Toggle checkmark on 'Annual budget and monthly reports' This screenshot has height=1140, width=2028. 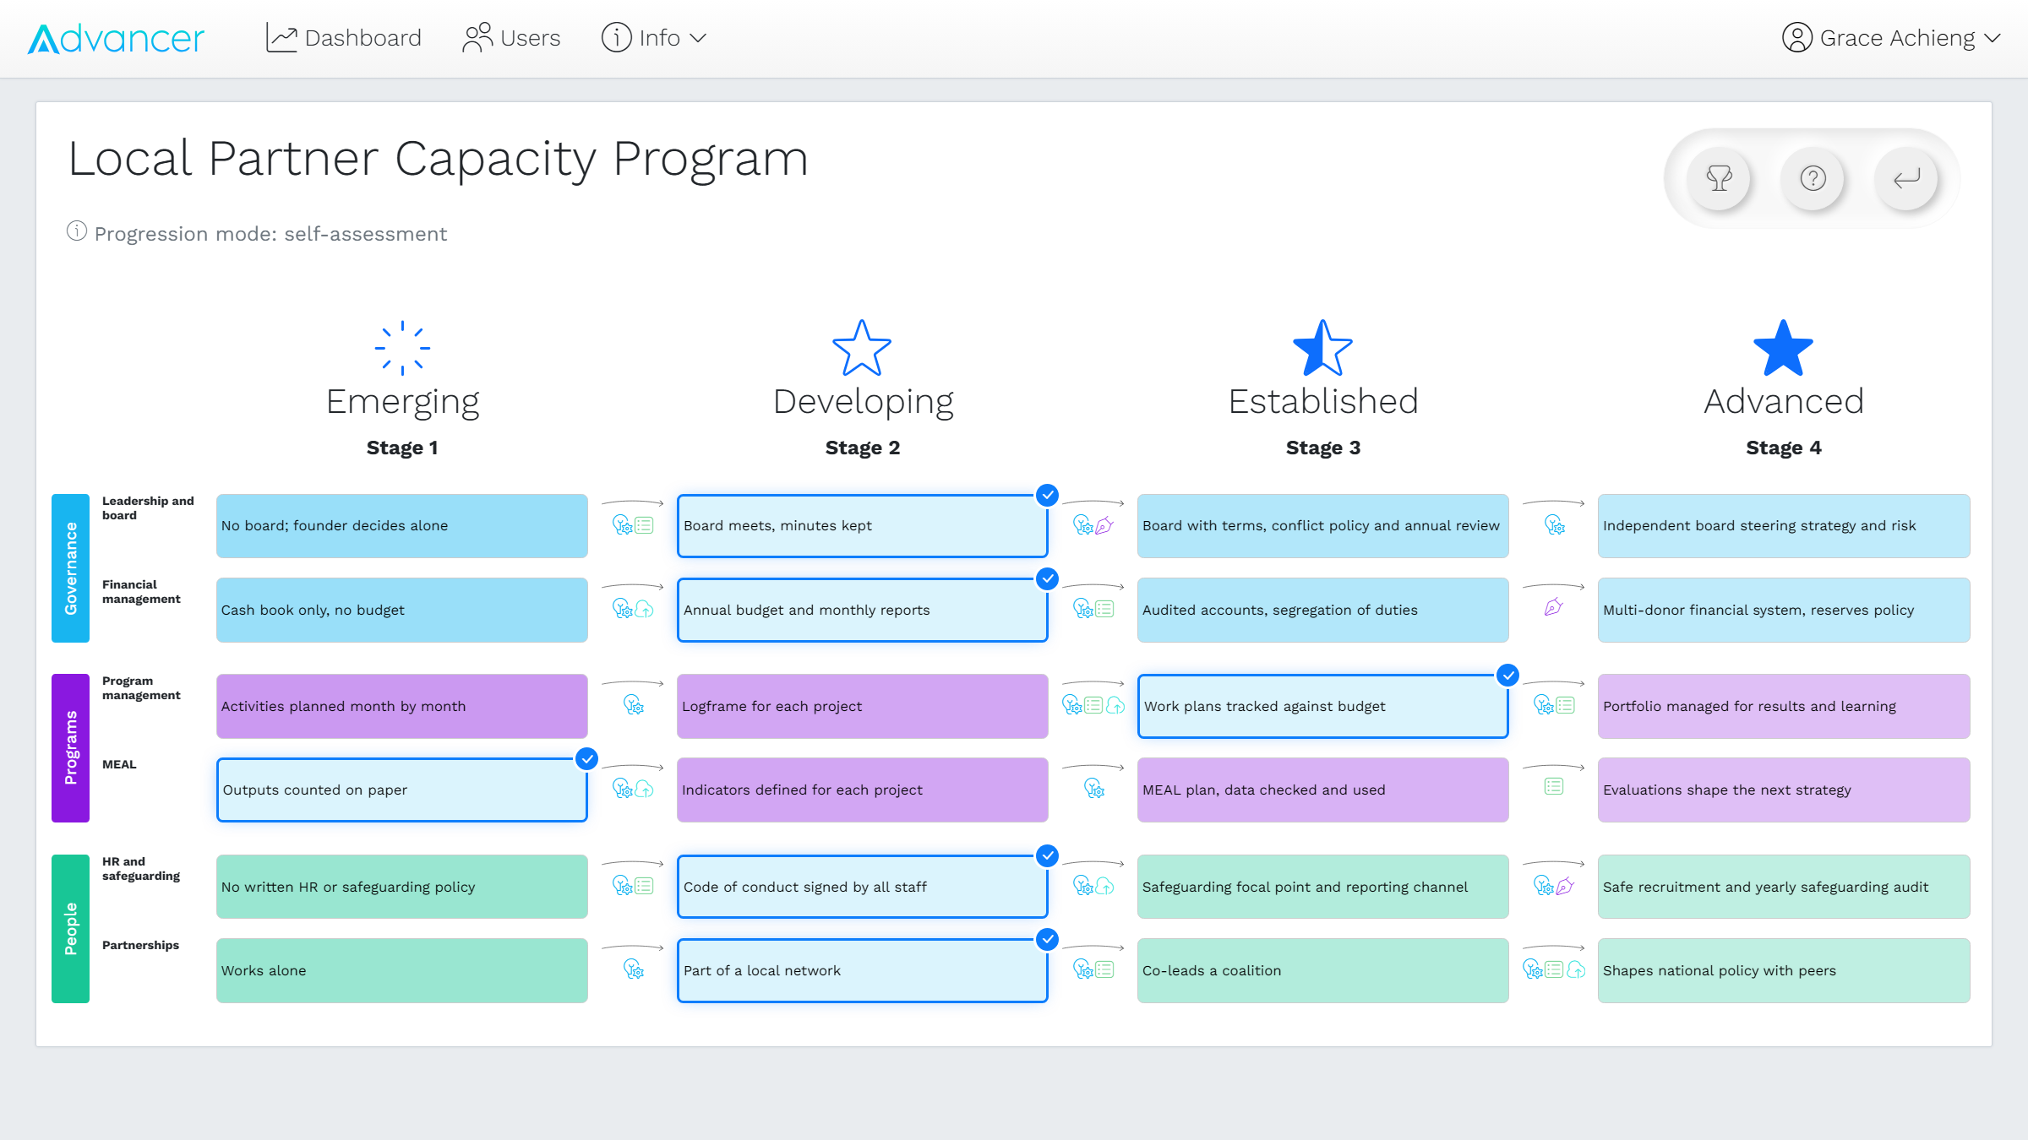[x=1047, y=579]
